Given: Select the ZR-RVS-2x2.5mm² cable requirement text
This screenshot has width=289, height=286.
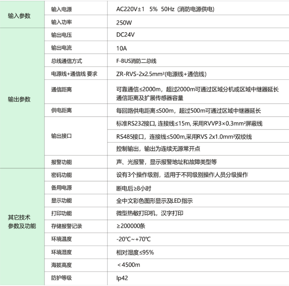Looking at the screenshot, I should pyautogui.click(x=161, y=74).
